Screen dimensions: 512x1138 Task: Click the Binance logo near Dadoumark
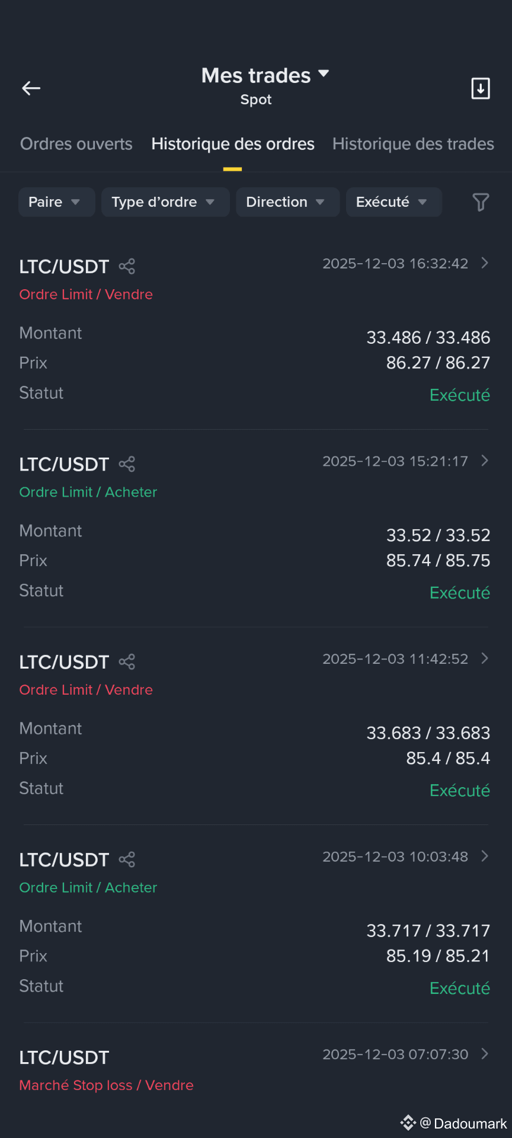click(x=408, y=1123)
